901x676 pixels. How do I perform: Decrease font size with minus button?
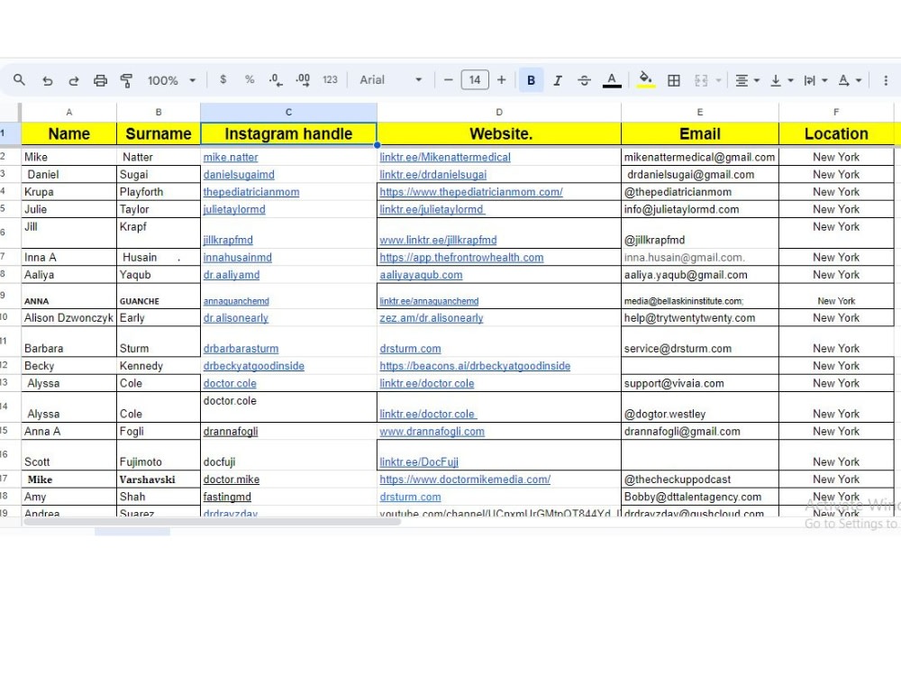[449, 80]
